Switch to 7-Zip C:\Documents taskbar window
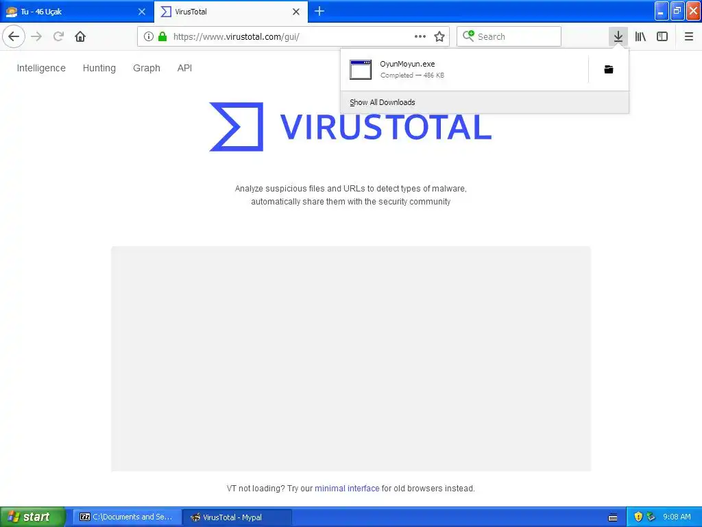Viewport: 702px width, 527px height. pos(127,517)
